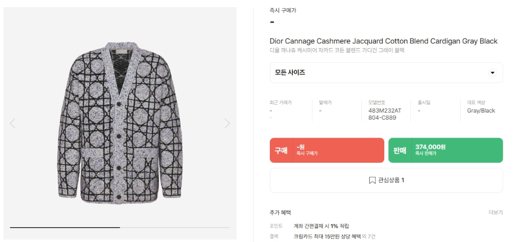Click the 크림카드 최대 15만원 benefit text
The height and width of the screenshot is (242, 513).
pos(324,236)
